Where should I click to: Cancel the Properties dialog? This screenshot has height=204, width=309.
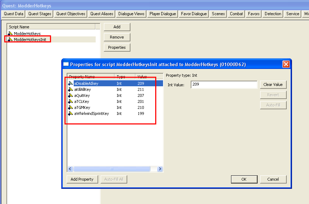(273, 179)
